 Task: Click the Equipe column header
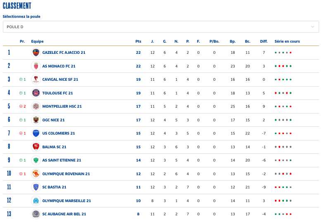tap(37, 41)
